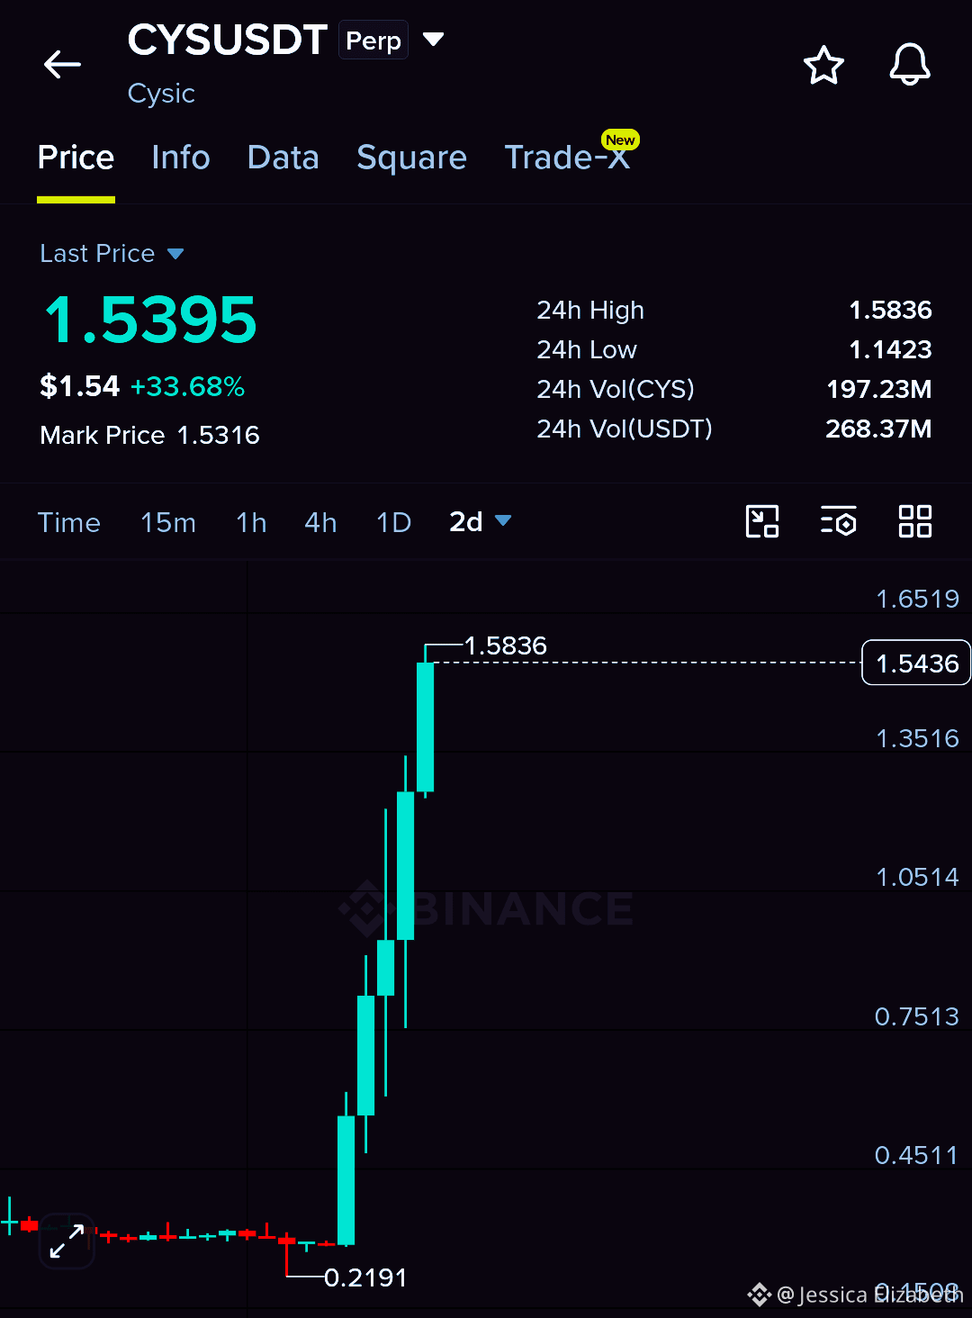Image resolution: width=972 pixels, height=1318 pixels.
Task: Add CYSUSDT to favorites with star icon
Action: pos(823,66)
